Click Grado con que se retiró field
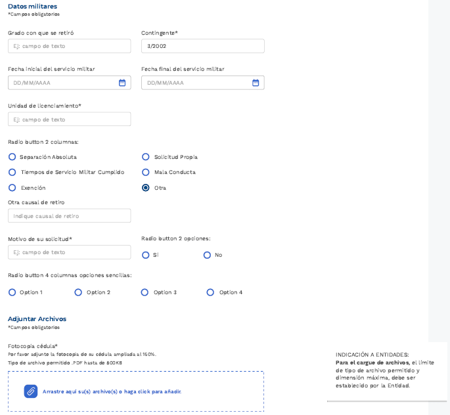This screenshot has width=450, height=415. pyautogui.click(x=69, y=46)
